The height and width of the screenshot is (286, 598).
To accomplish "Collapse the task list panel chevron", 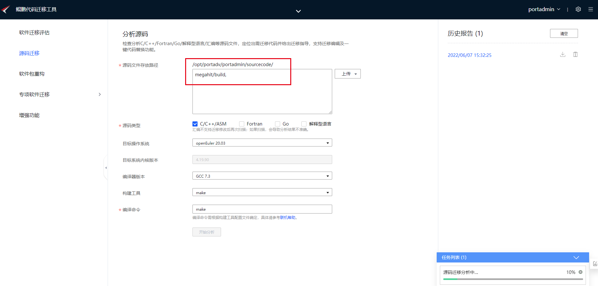I will tap(576, 257).
